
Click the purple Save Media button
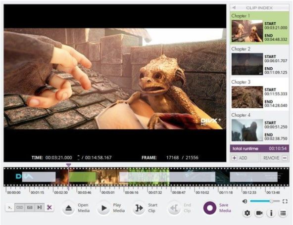[210, 208]
